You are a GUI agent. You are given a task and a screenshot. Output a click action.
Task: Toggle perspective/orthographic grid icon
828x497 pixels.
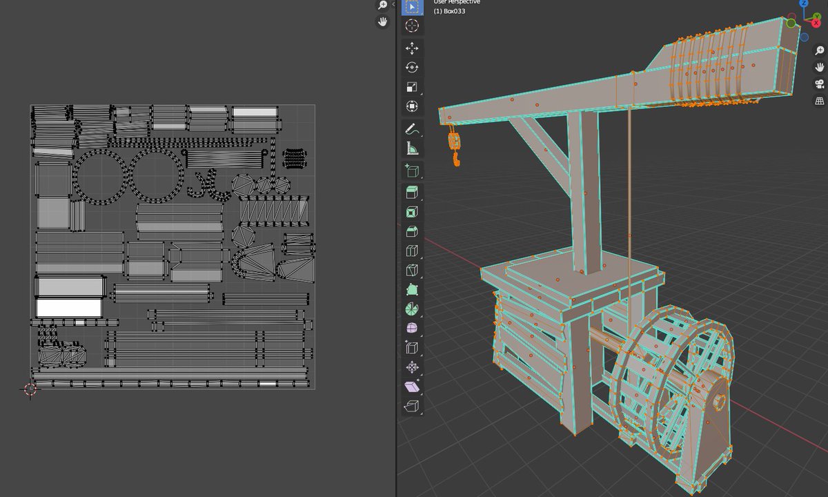(820, 101)
